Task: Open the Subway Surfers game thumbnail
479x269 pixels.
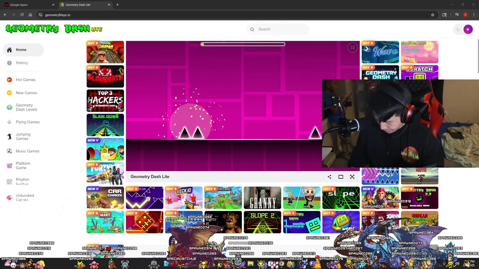Action: (105, 52)
